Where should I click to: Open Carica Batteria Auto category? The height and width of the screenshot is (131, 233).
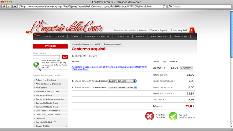(50, 103)
